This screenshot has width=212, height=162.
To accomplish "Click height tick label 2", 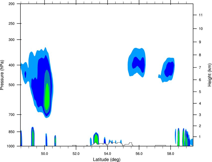I will [200, 126].
